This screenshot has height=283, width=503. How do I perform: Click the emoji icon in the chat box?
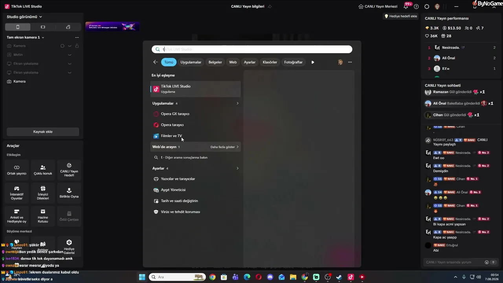pyautogui.click(x=486, y=262)
